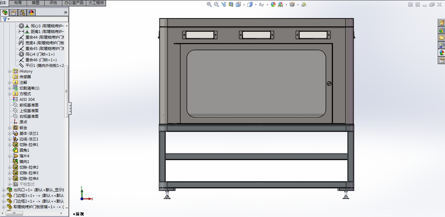Expand the 切除-拉伸1 feature

point(9,145)
